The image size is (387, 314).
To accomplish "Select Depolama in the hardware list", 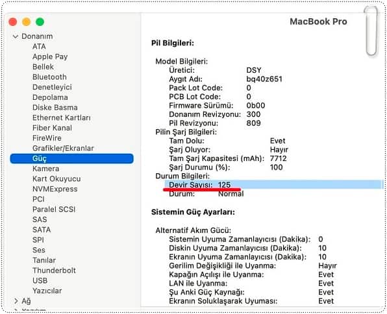I will (x=50, y=97).
